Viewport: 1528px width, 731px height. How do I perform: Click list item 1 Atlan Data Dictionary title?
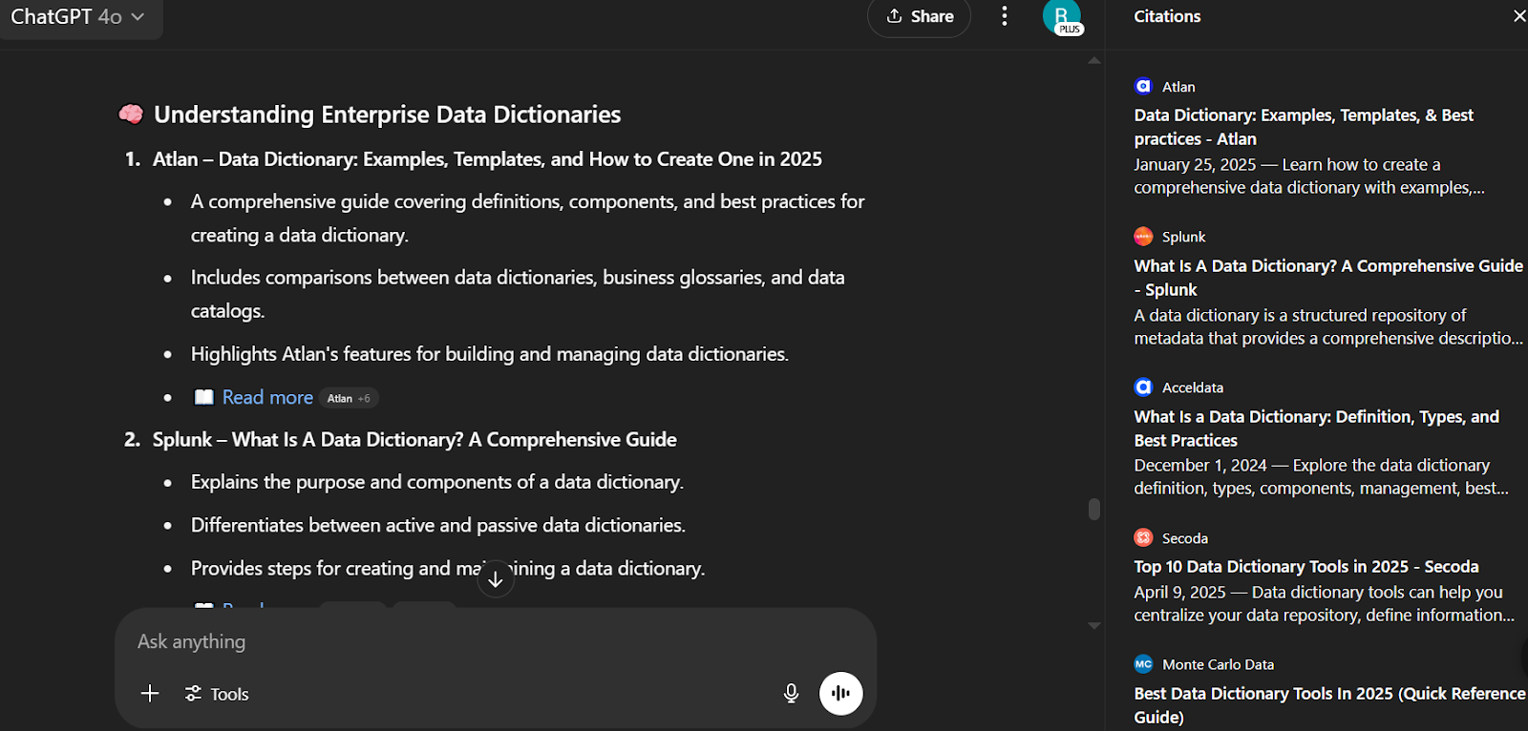487,159
